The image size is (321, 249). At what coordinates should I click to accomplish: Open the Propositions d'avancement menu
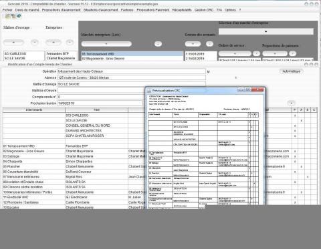(x=61, y=10)
